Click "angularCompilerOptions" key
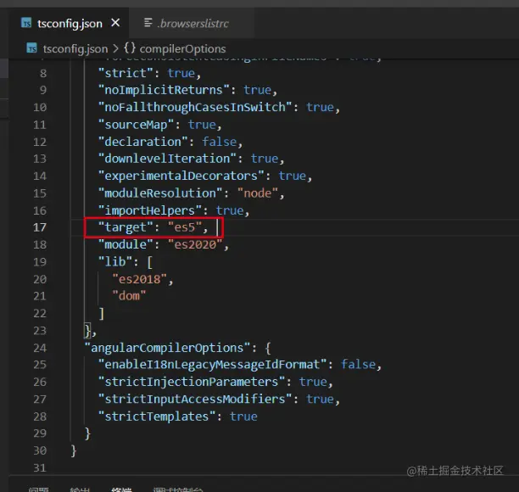 (x=167, y=348)
